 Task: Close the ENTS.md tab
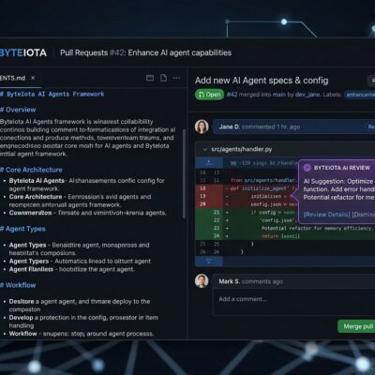pos(33,78)
